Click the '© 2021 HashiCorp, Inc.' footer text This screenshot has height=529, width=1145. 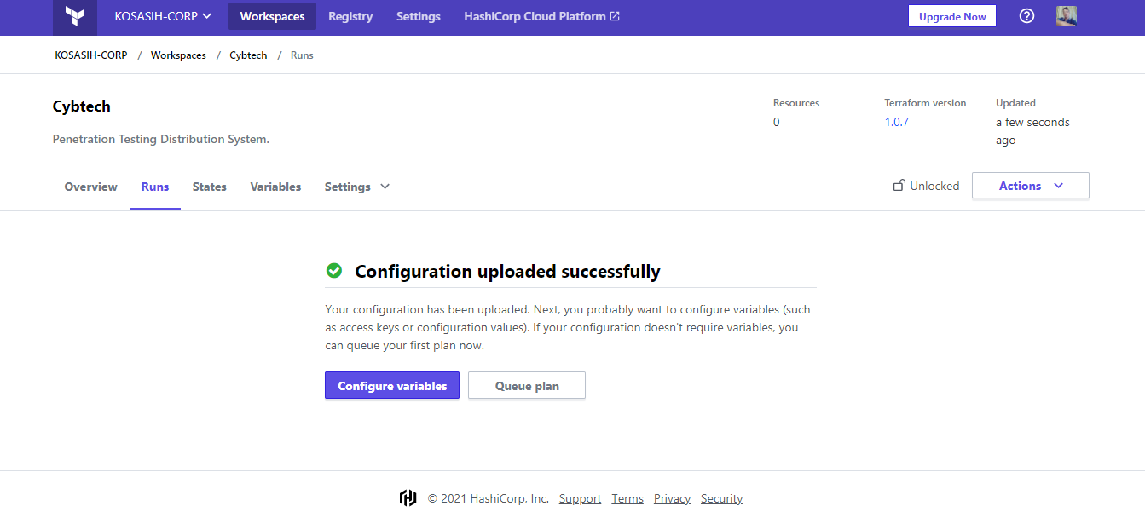coord(488,498)
